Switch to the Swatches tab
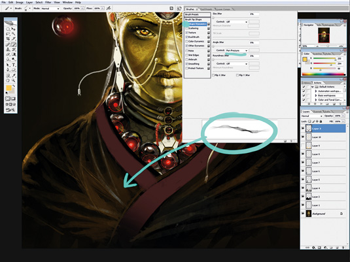Image resolution: width=350 pixels, height=262 pixels. click(x=317, y=54)
